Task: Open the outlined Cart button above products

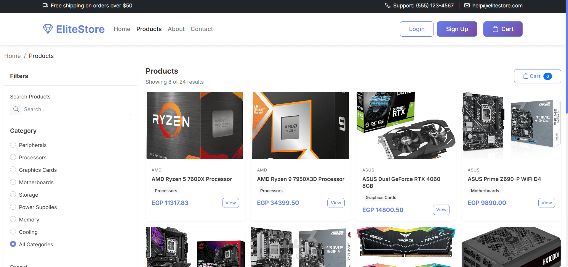Action: click(537, 76)
